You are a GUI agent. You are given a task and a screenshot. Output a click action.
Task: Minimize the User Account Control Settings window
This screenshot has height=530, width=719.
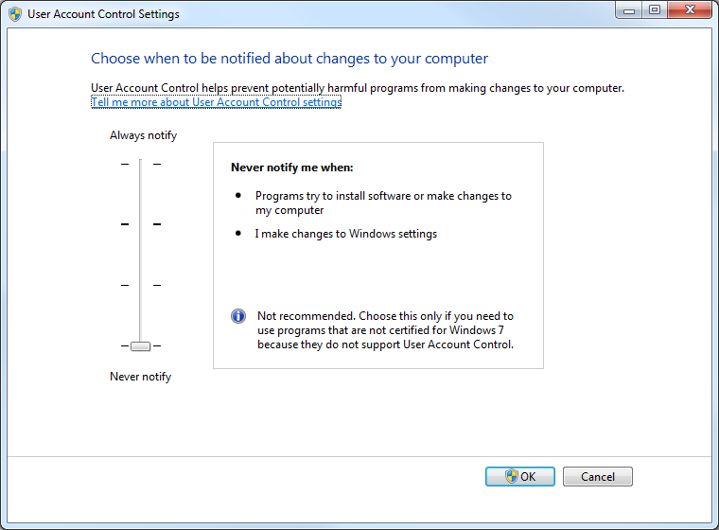click(x=629, y=11)
